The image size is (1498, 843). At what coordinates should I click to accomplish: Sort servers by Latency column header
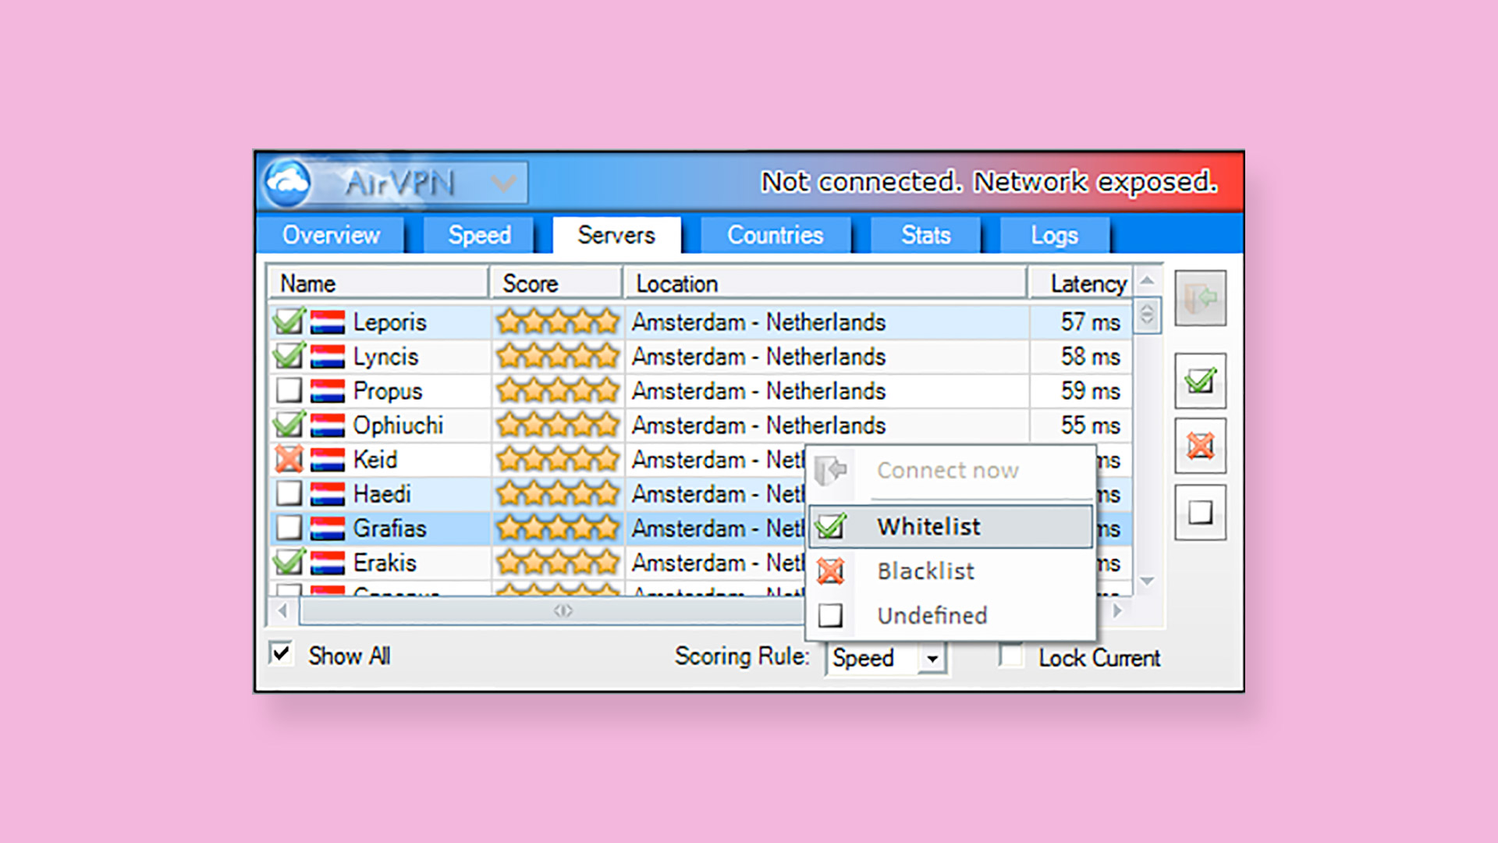(x=1081, y=283)
